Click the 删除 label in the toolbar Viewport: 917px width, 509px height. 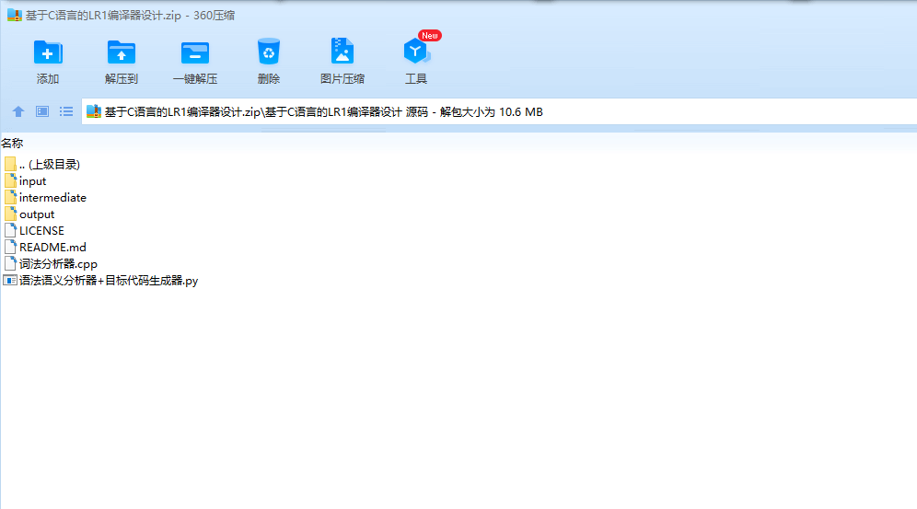269,79
